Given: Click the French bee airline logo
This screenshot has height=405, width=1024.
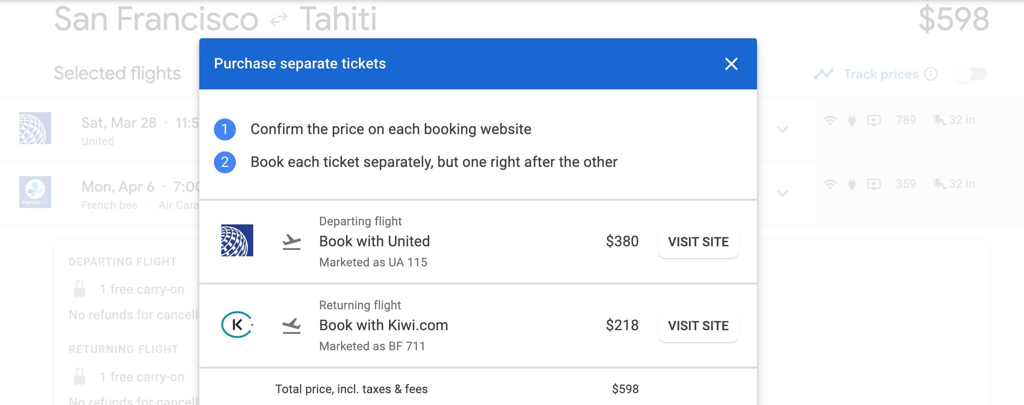Looking at the screenshot, I should pos(35,192).
